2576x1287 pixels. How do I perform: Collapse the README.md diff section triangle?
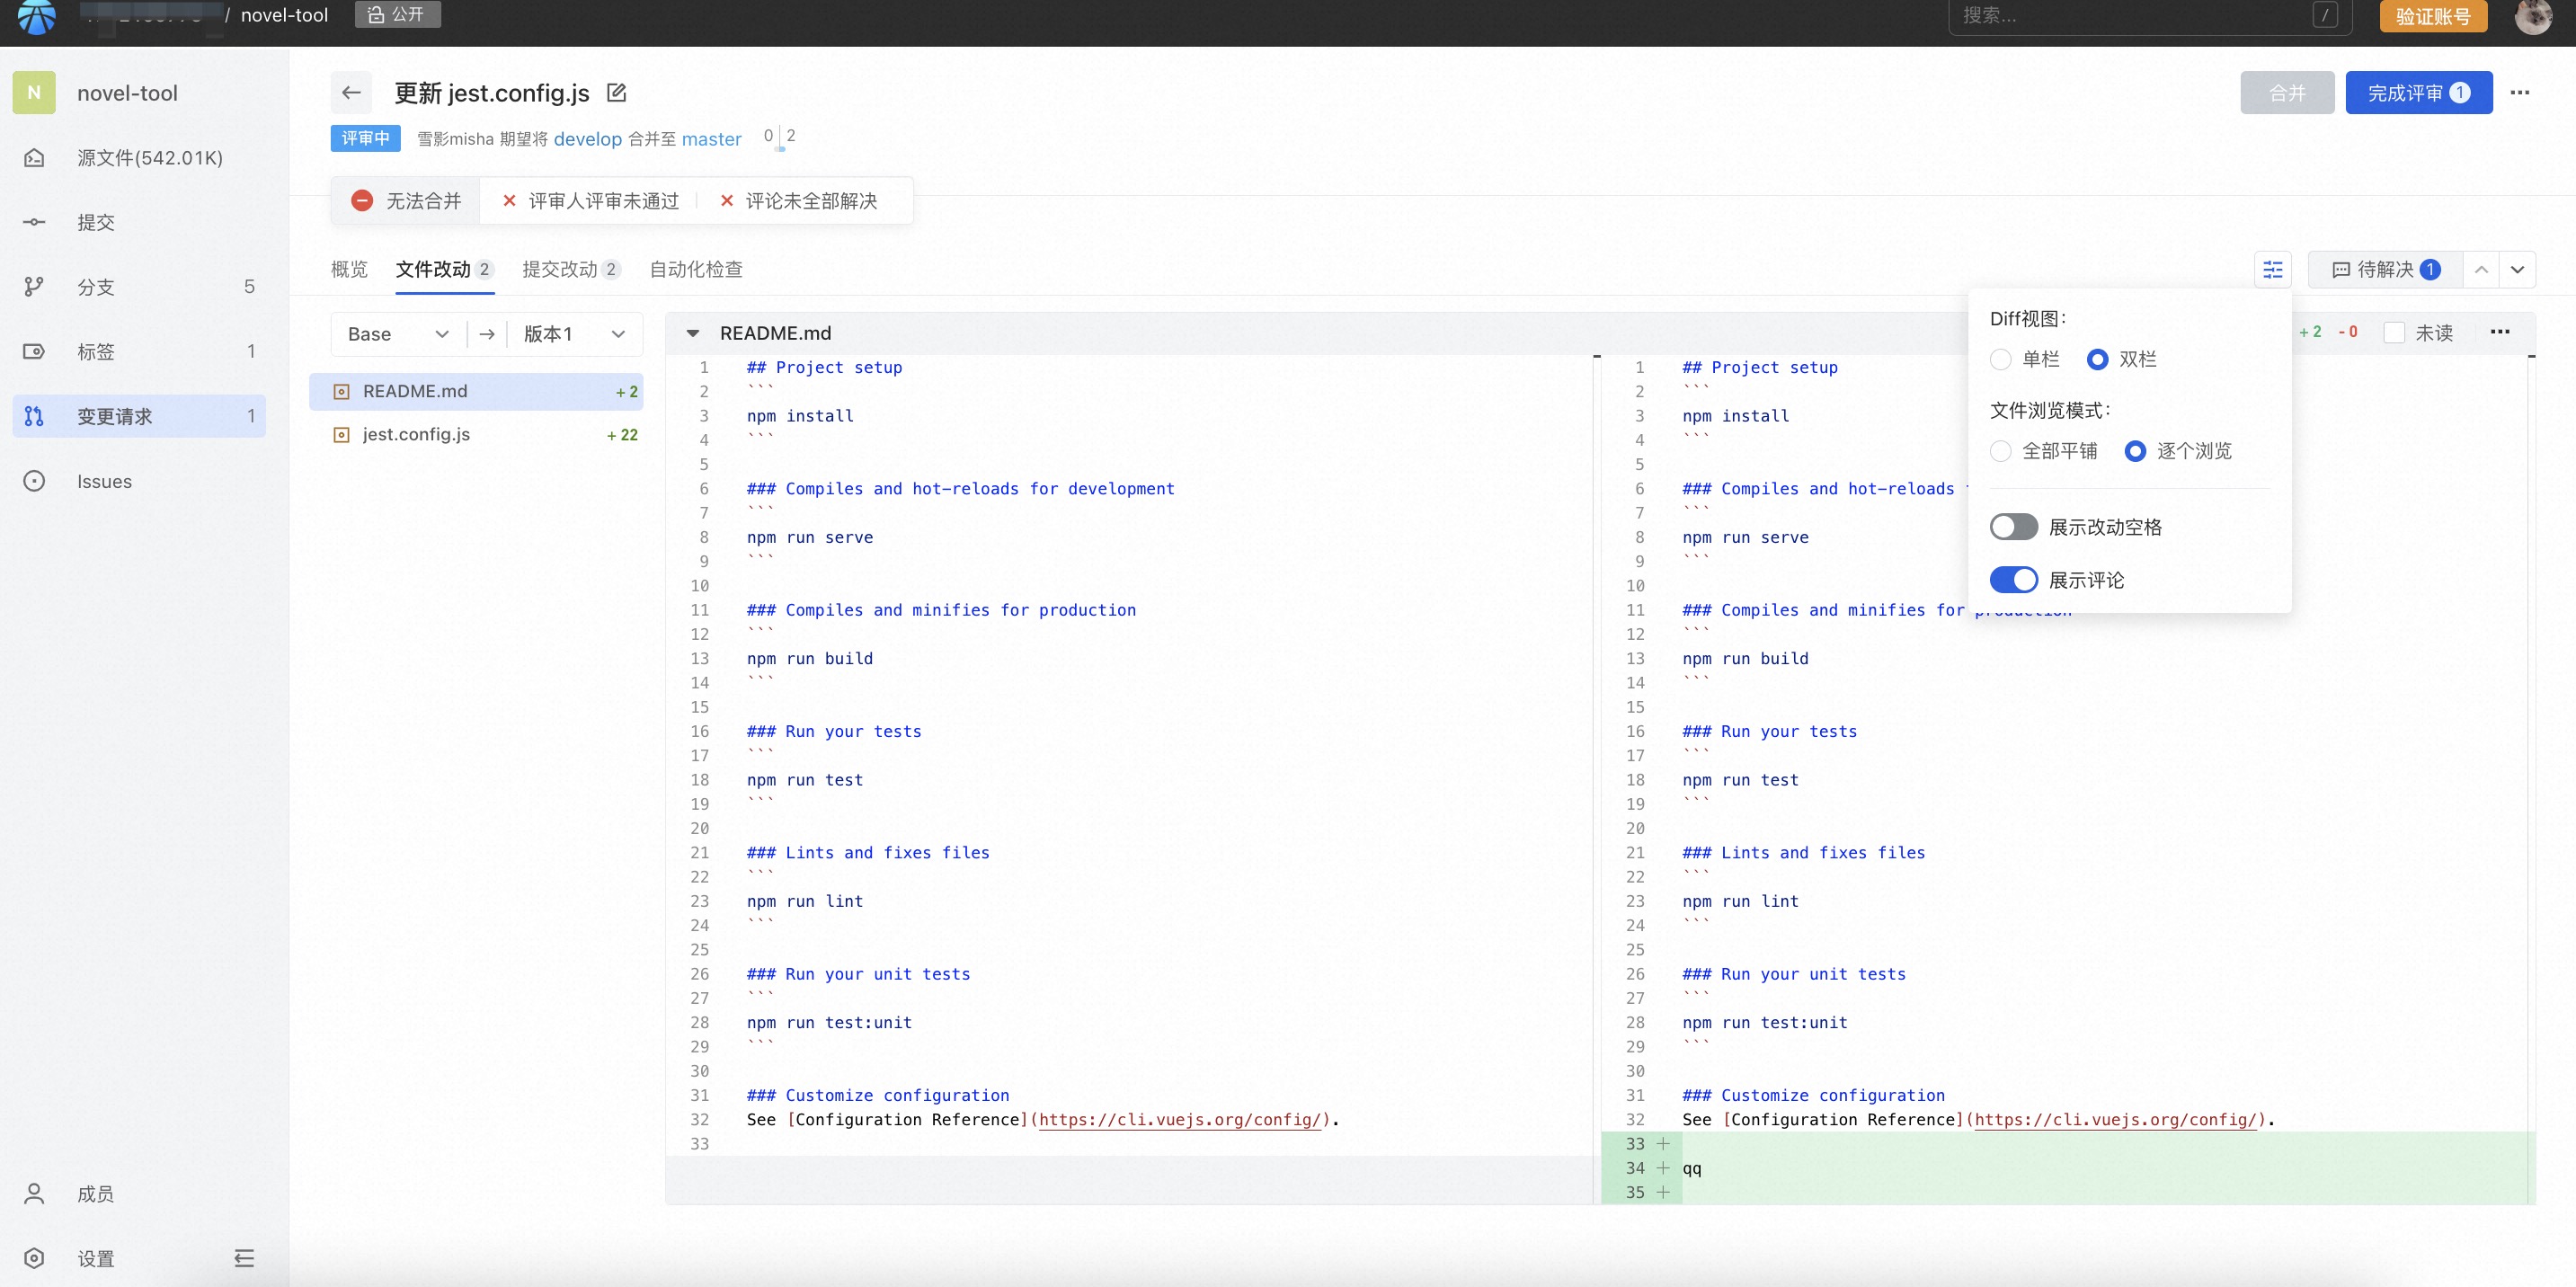[693, 333]
